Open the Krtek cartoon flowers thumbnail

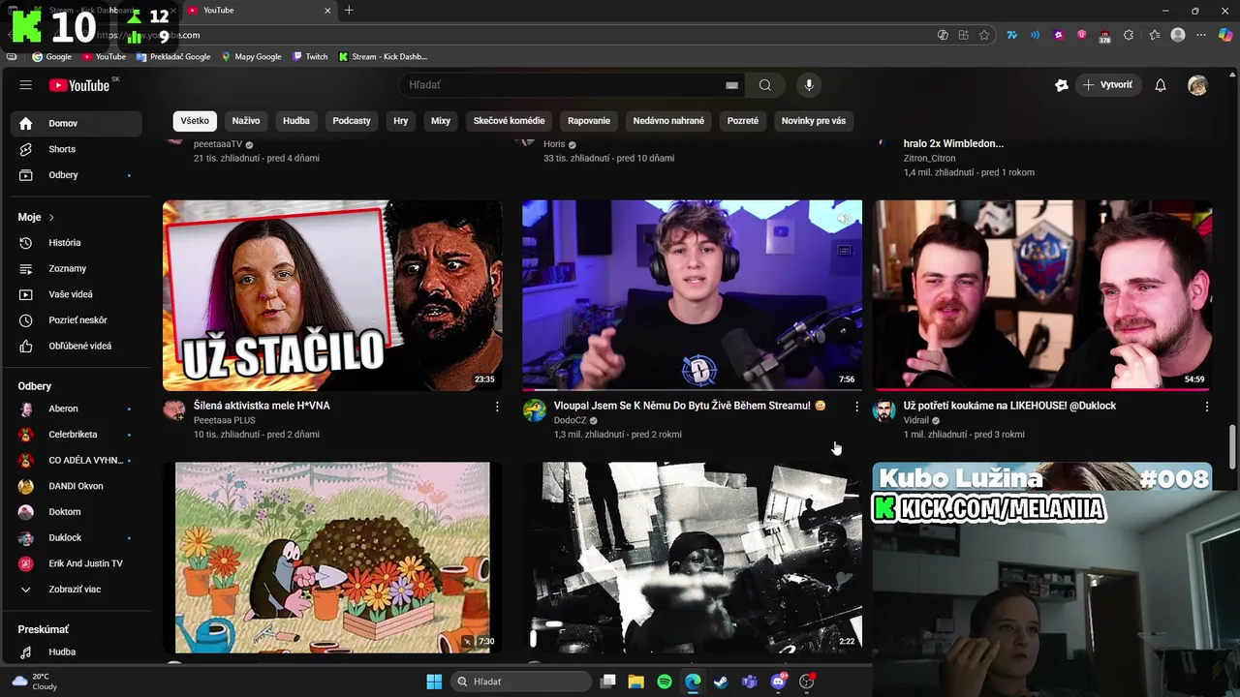click(x=332, y=557)
